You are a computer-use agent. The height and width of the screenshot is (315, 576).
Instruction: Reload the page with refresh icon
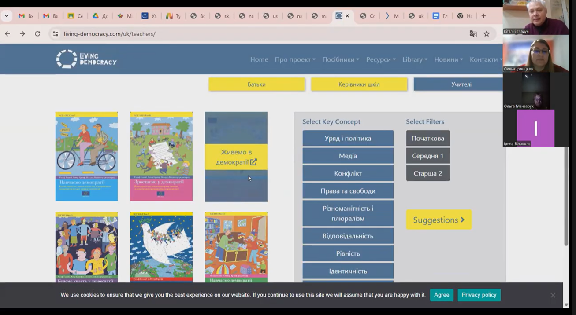(x=37, y=34)
